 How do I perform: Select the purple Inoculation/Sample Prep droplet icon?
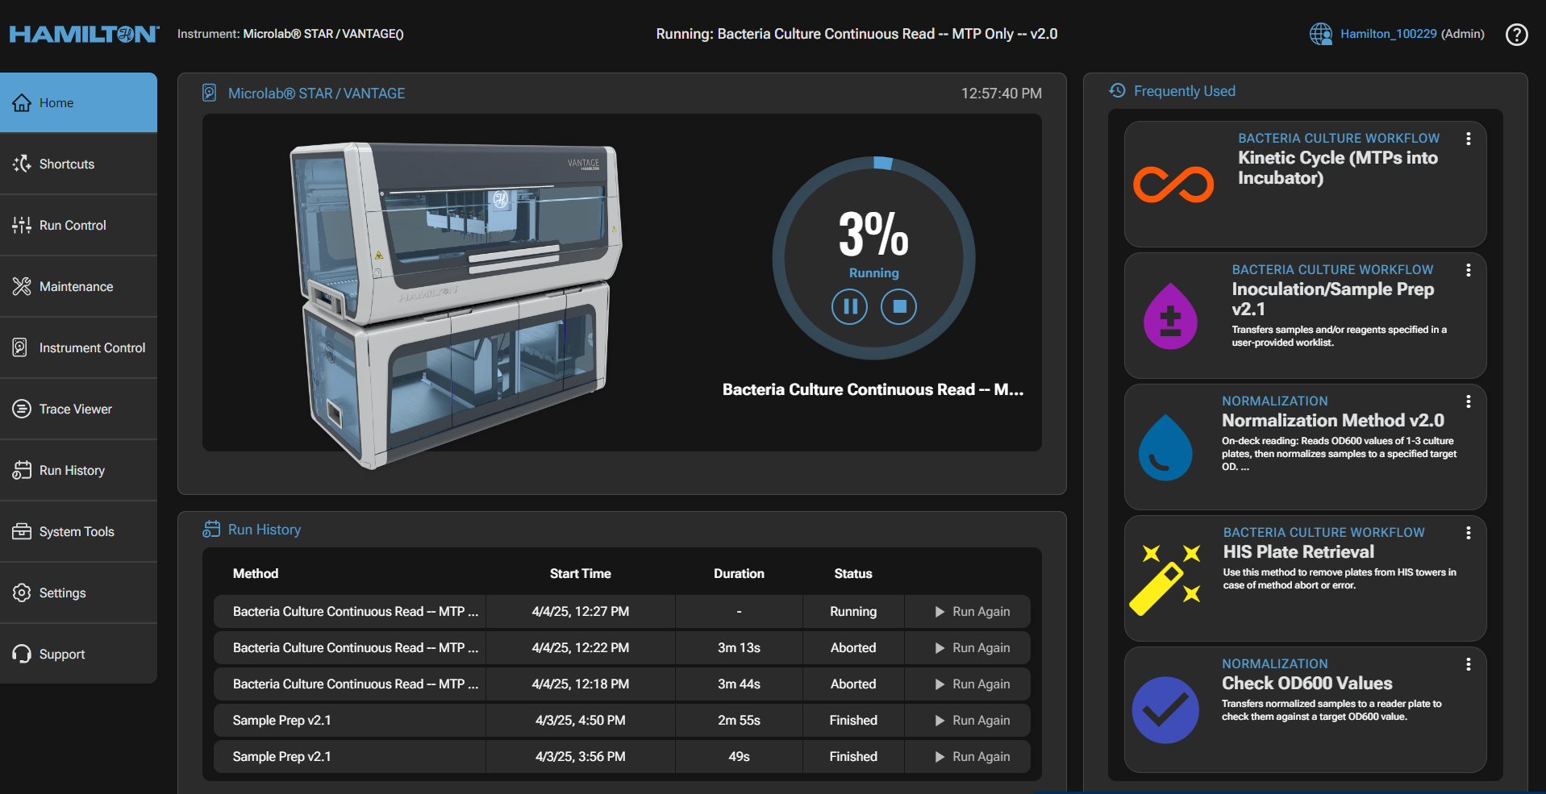pyautogui.click(x=1170, y=316)
